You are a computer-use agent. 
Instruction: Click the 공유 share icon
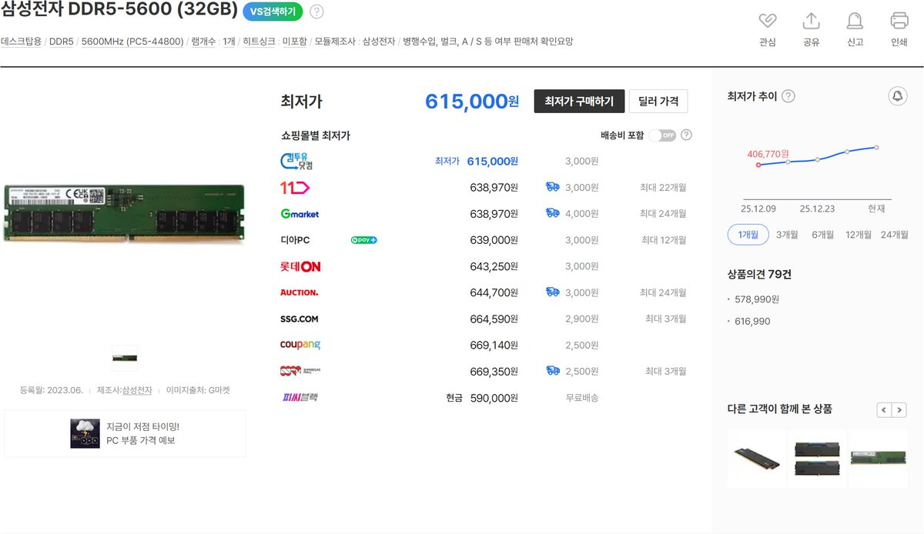pyautogui.click(x=811, y=20)
